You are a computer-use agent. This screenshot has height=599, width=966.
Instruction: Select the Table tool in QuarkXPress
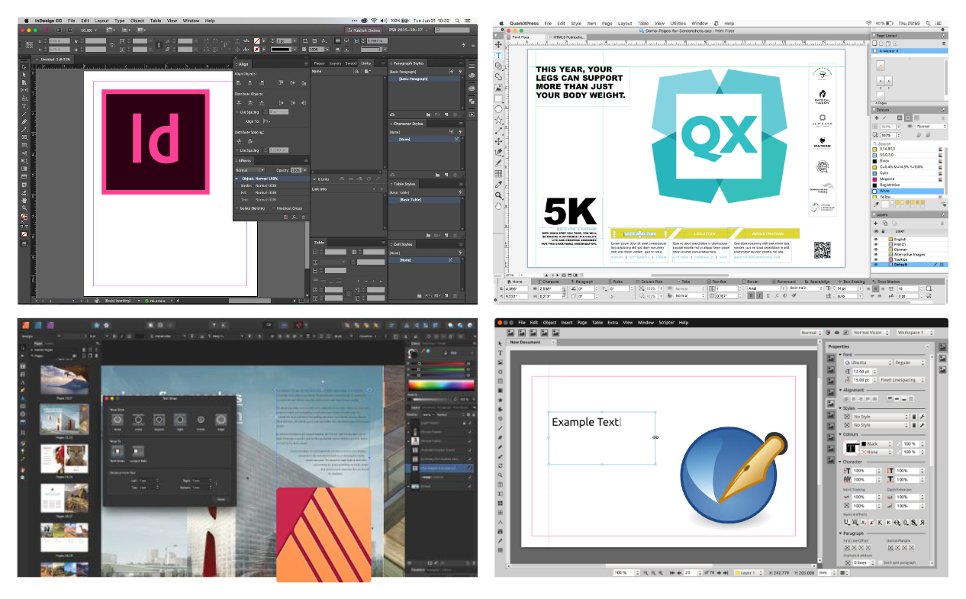pos(499,173)
